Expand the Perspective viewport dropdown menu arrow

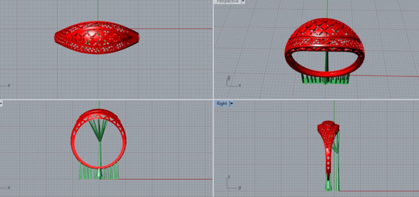pyautogui.click(x=243, y=1)
